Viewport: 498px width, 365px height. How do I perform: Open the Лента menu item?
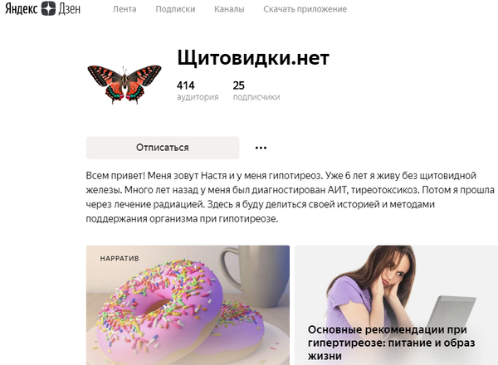click(124, 9)
